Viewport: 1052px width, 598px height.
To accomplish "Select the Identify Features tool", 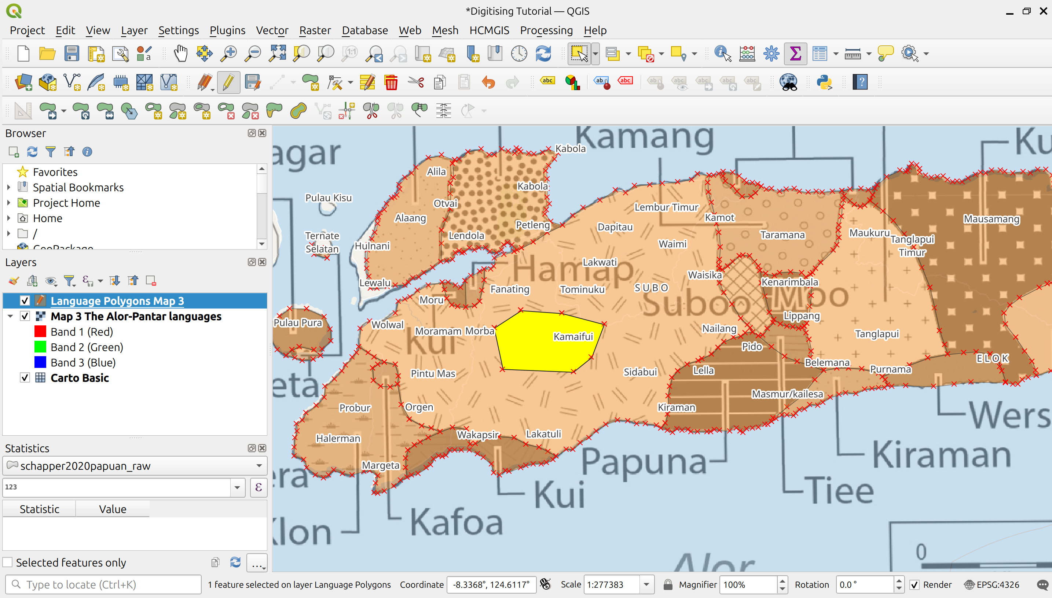I will (x=722, y=54).
